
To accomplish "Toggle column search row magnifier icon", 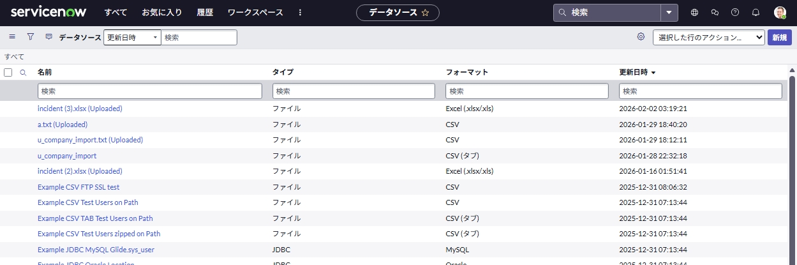I will coord(23,73).
